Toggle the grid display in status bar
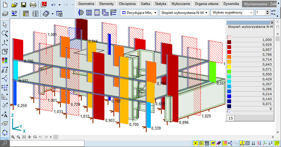This screenshot has height=147, width=281. (248, 143)
